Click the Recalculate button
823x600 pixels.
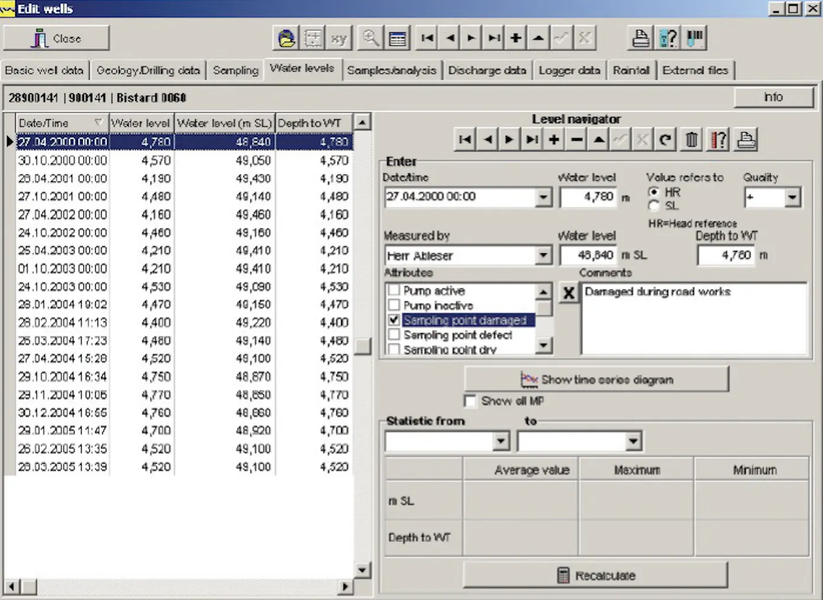coord(596,575)
